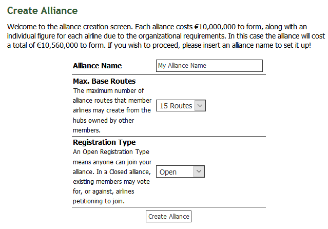Click the 'My Alliance Name' placeholder text
Image resolution: width=328 pixels, height=229 pixels.
click(182, 66)
